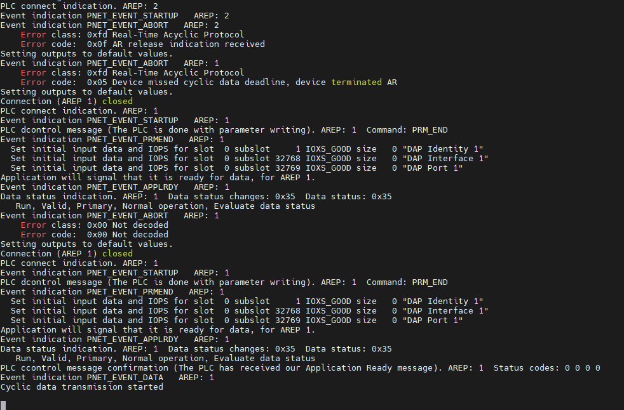
Task: Click the "Error class: 0x00 Not decoded" line
Action: 94,225
